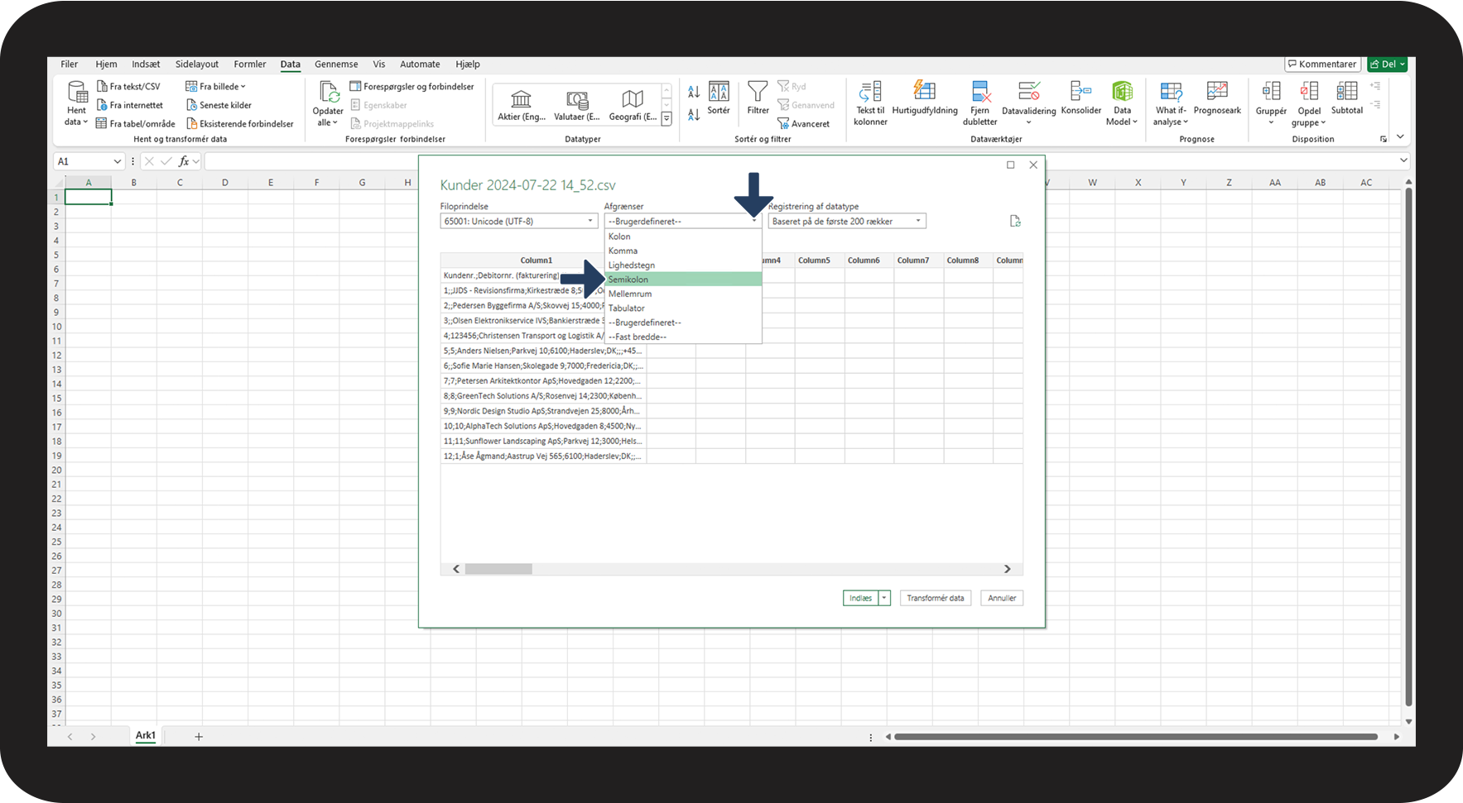Open the Prognoseark forecast icon
Screen dimensions: 1463x803
click(x=1216, y=91)
